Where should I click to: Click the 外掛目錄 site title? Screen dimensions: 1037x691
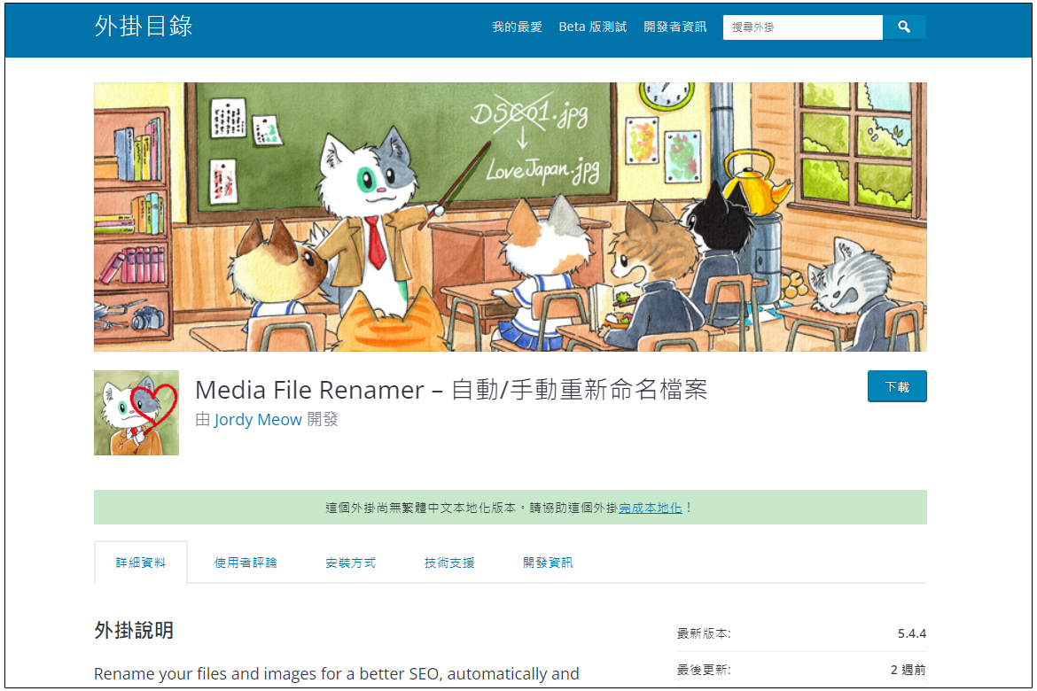[144, 27]
